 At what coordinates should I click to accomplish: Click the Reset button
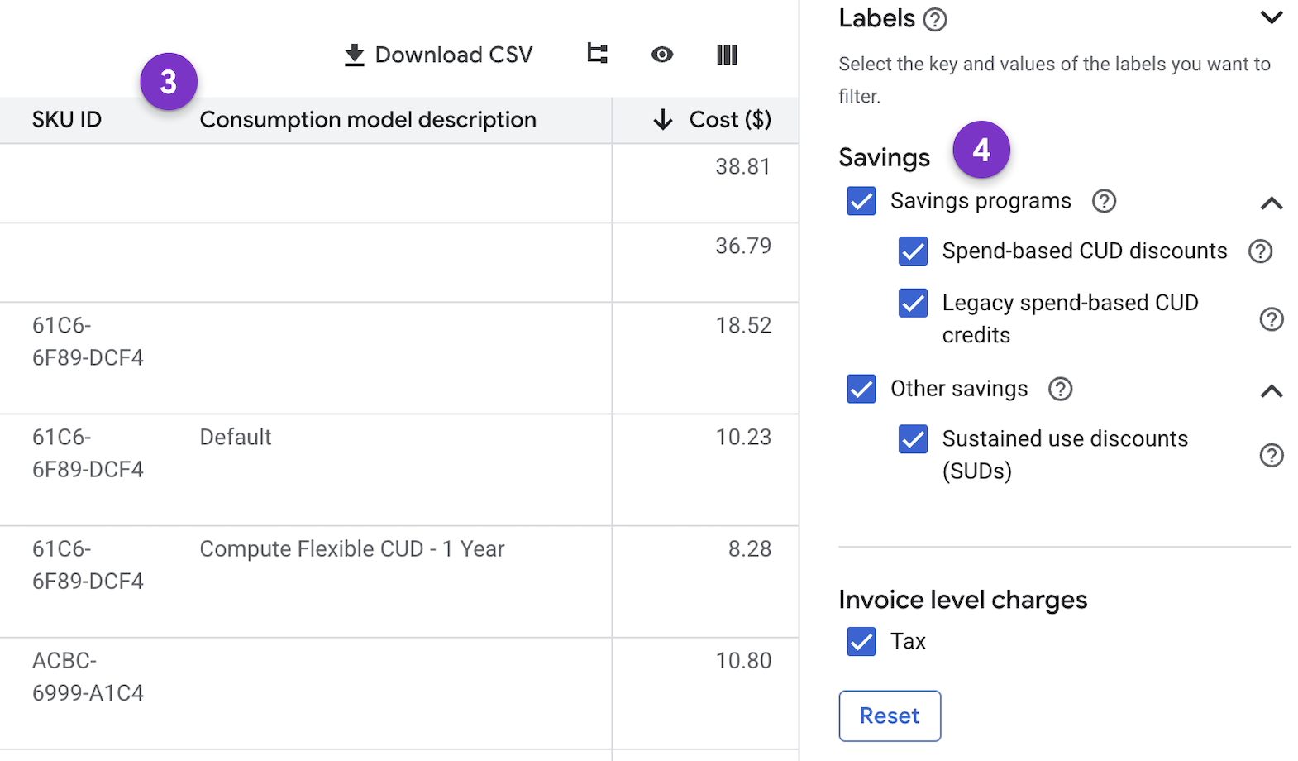[890, 716]
